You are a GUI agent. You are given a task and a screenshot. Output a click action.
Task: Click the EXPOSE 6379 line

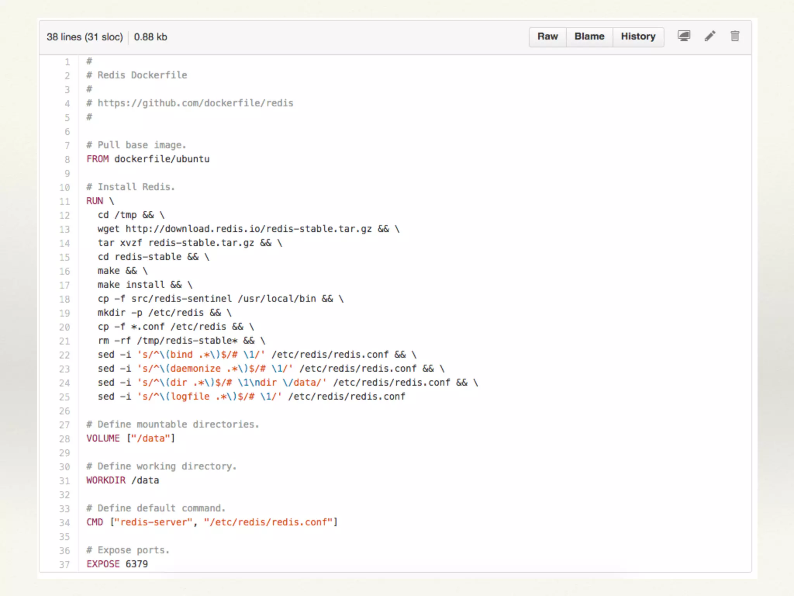(x=117, y=564)
